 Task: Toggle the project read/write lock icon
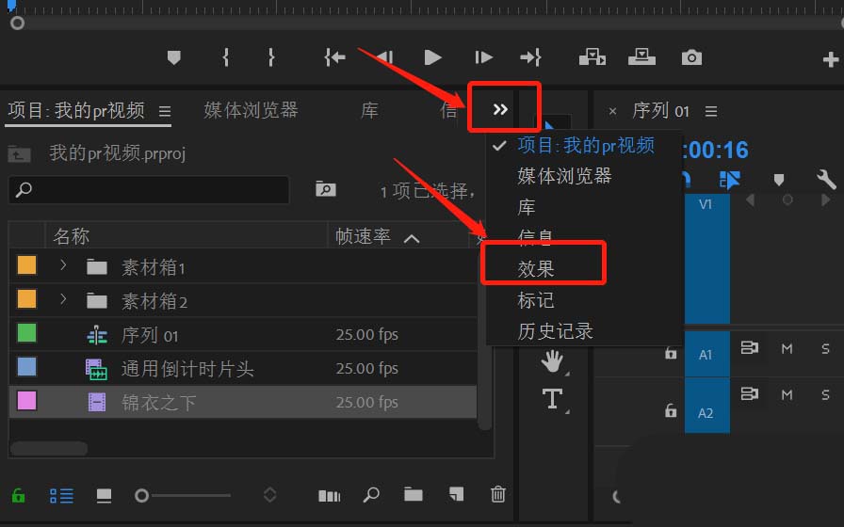(x=18, y=495)
